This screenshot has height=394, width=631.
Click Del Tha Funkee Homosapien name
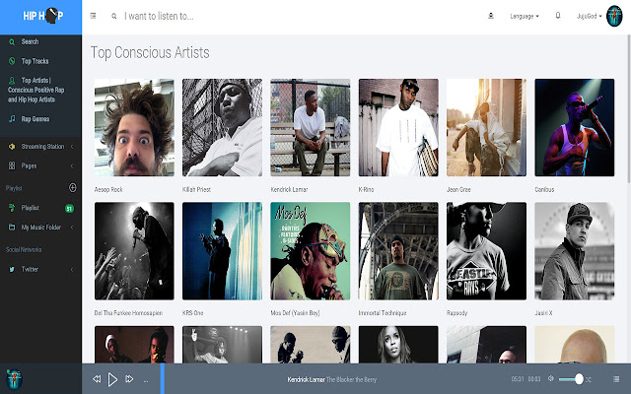pyautogui.click(x=128, y=313)
